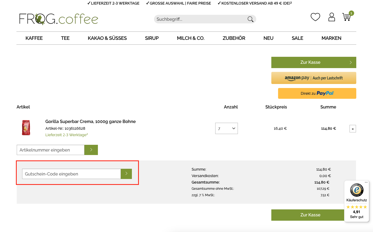Image resolution: width=373 pixels, height=232 pixels.
Task: Click the FROG.coffee logo
Action: pyautogui.click(x=59, y=19)
